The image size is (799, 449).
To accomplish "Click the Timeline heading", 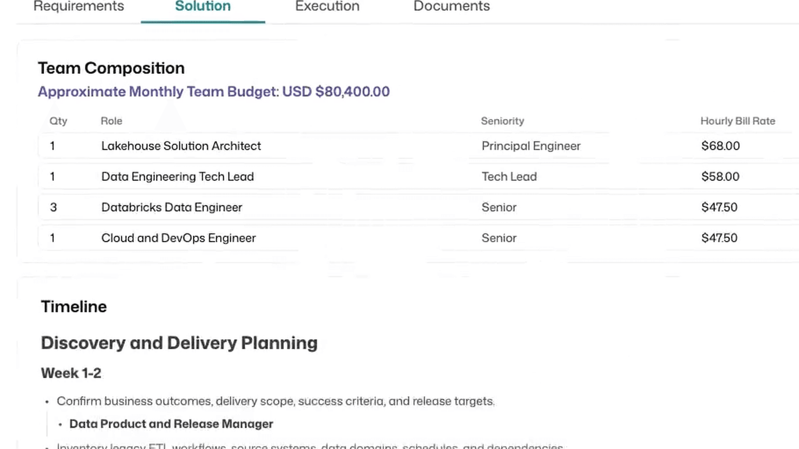I will 74,307.
